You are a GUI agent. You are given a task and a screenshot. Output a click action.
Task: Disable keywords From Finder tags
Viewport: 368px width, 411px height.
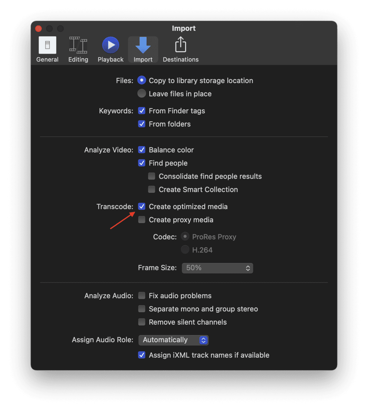[x=142, y=111]
